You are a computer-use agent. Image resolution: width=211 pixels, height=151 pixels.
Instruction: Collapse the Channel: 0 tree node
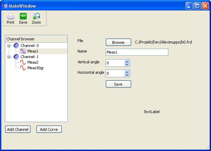[9, 46]
